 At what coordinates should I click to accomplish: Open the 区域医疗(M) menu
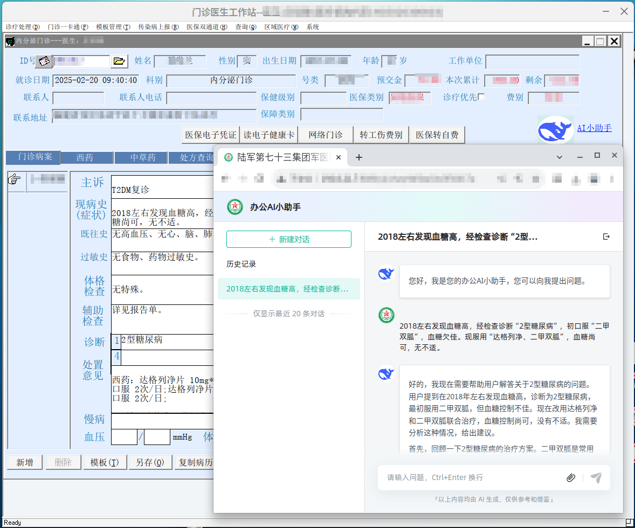[x=281, y=27]
